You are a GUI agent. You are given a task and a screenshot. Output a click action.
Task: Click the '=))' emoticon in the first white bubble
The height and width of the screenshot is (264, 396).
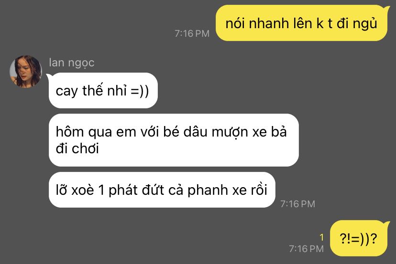pos(140,91)
